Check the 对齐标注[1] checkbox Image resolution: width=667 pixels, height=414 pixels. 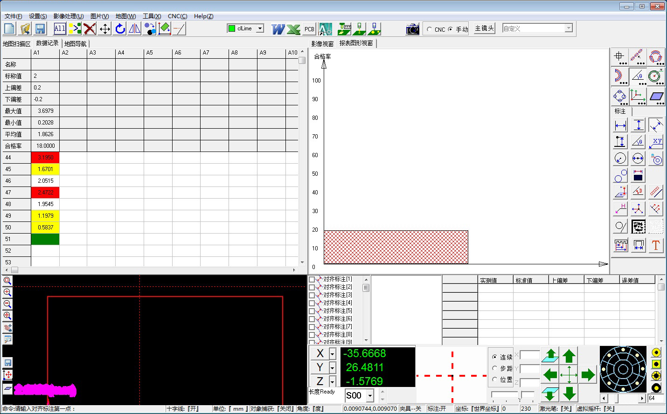pyautogui.click(x=312, y=280)
